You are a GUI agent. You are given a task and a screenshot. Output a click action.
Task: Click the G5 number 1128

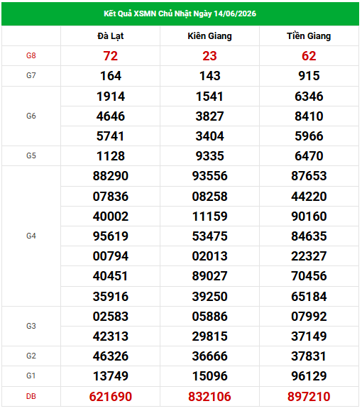pos(110,156)
